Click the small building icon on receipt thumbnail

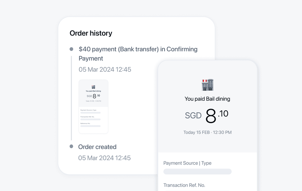pyautogui.click(x=93, y=87)
